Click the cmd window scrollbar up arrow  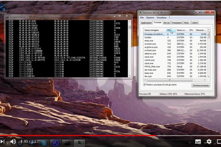[129, 22]
